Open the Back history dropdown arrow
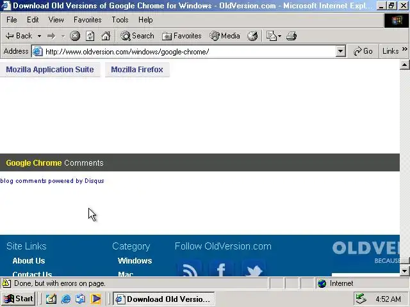410x307 pixels. tap(39, 36)
